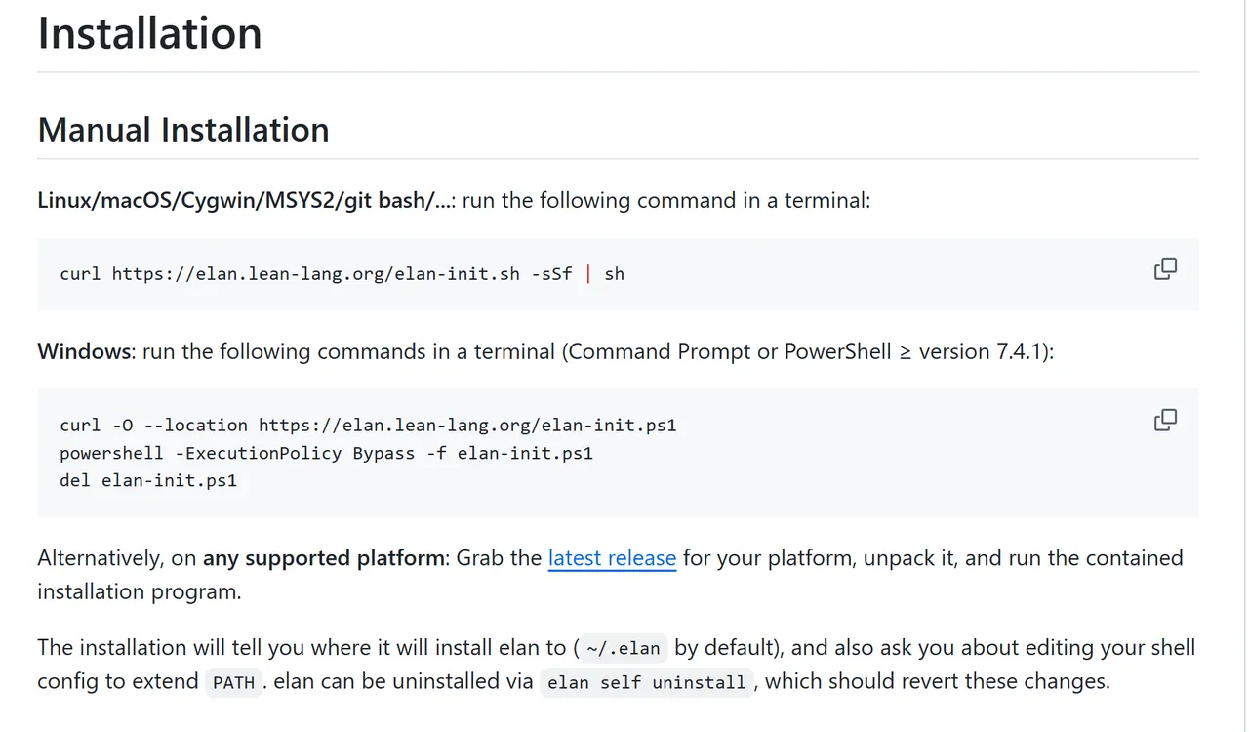
Task: Click the 'elan self uninstall' inline code
Action: tap(646, 682)
